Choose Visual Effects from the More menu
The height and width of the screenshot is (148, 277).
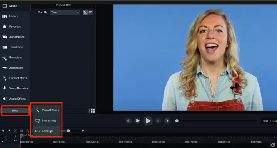47,110
